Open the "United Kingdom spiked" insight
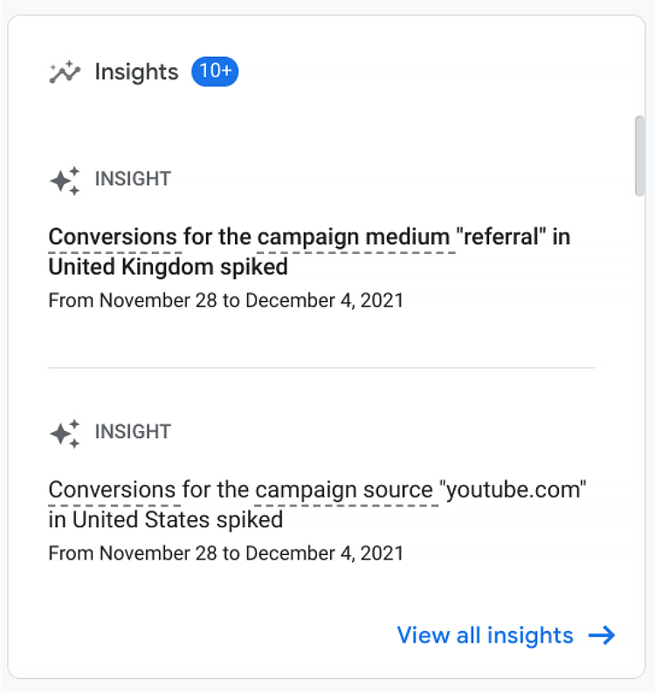 tap(168, 267)
